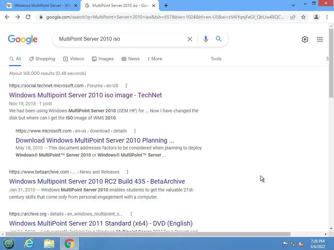
Task: Close the MultiPoint Server 2010 iso Google tab
Action: pyautogui.click(x=154, y=6)
